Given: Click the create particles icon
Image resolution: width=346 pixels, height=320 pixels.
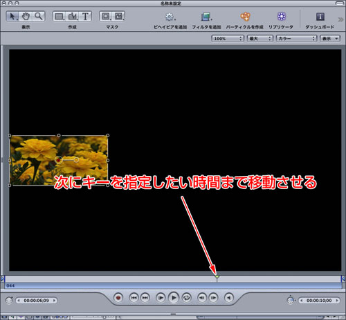Looking at the screenshot, I should click(x=245, y=17).
